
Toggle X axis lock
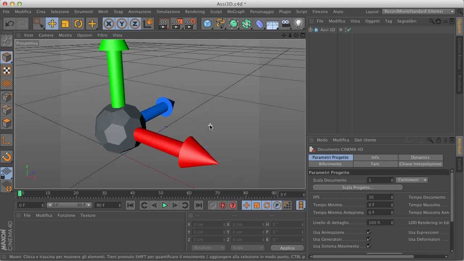(x=109, y=24)
